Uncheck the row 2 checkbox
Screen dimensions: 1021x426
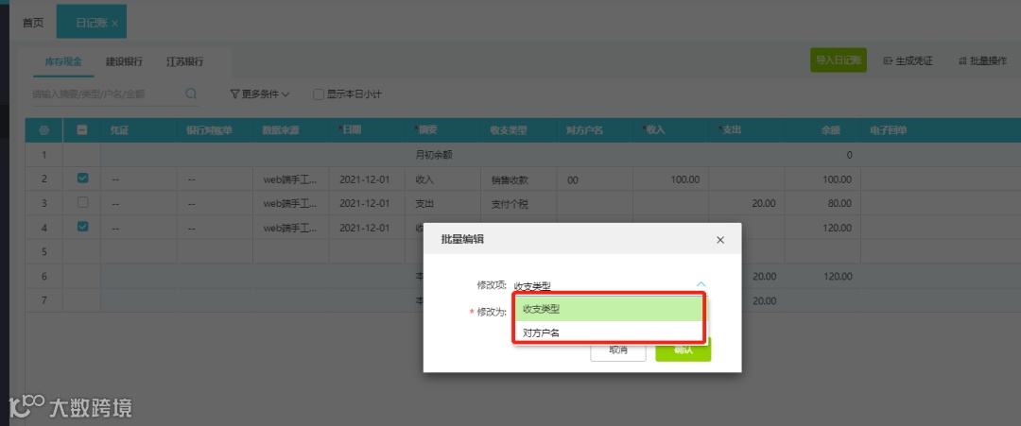(x=82, y=179)
